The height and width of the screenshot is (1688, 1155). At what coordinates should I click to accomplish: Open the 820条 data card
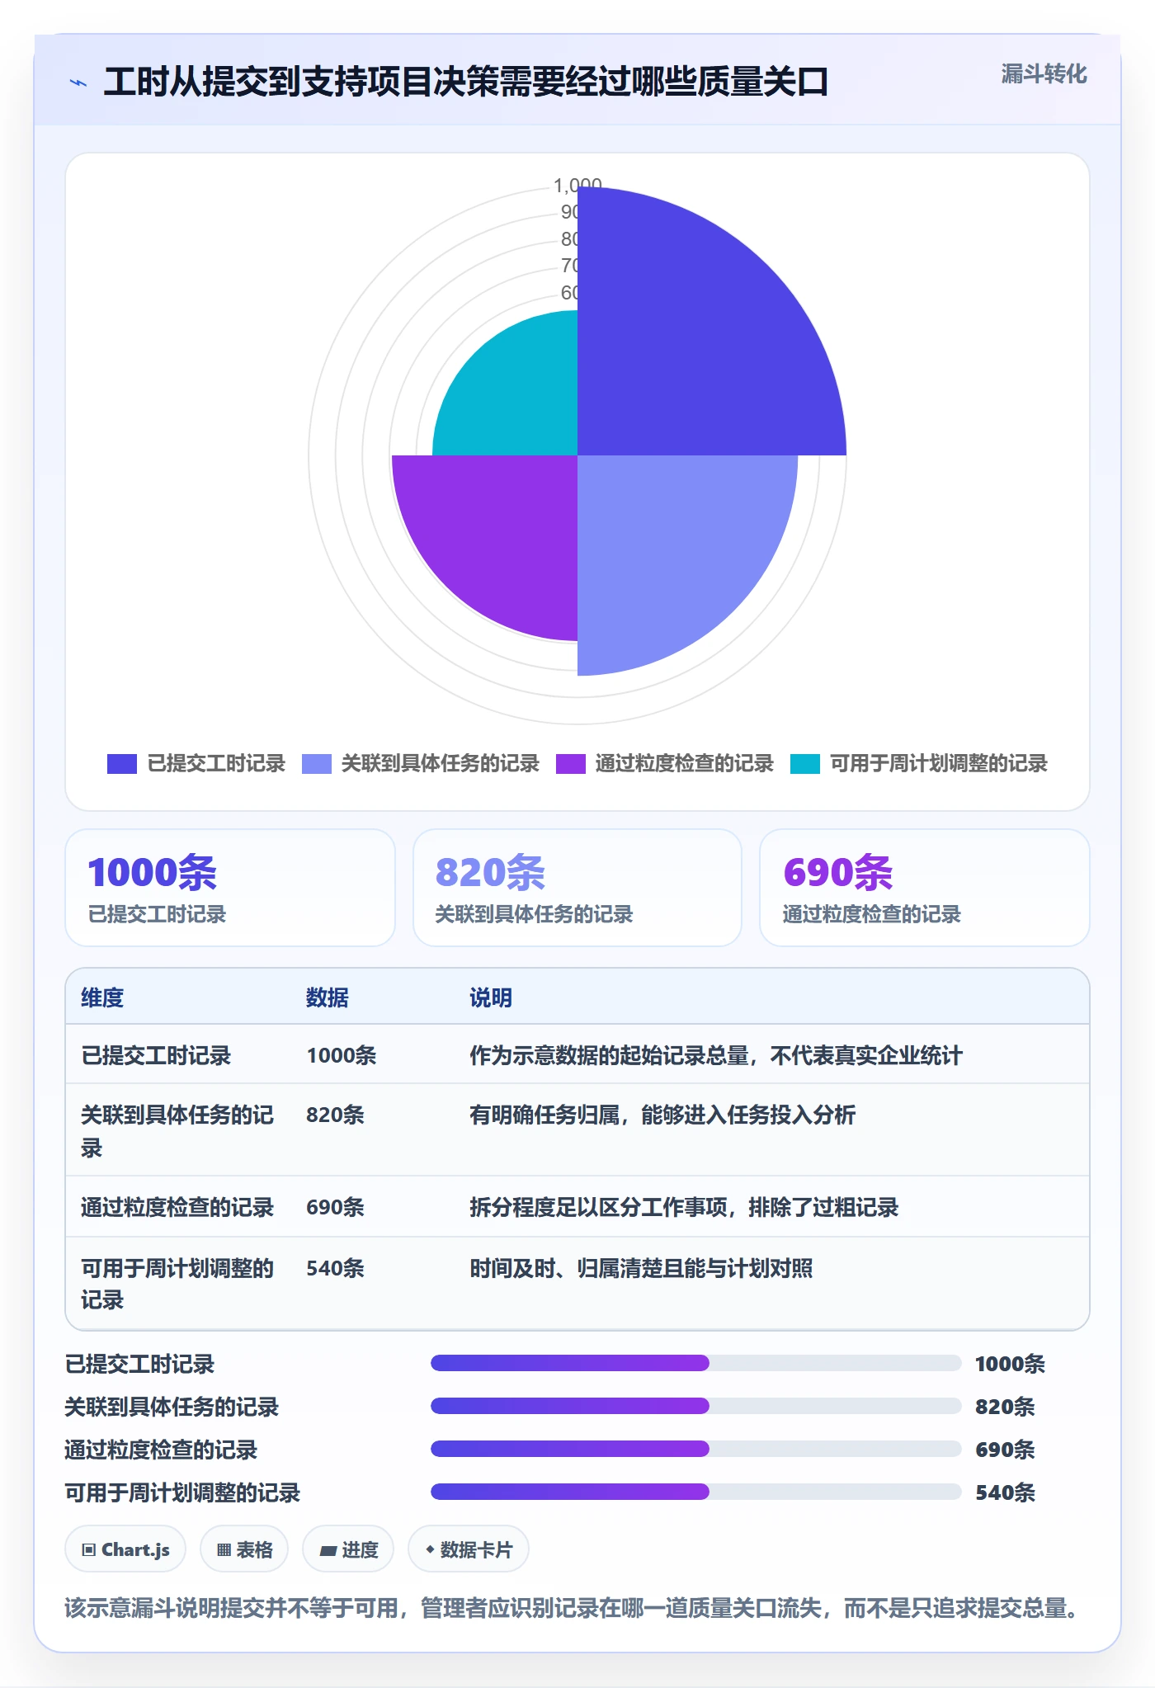coord(577,888)
